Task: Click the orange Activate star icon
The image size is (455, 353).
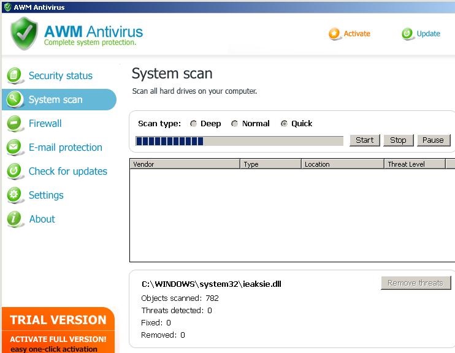Action: (334, 34)
